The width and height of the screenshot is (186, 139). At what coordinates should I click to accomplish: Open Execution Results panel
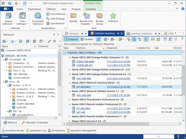pos(13,131)
